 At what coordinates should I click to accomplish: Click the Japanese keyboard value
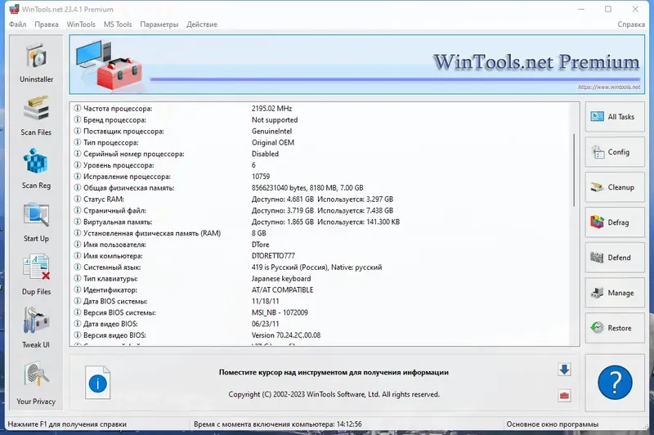[x=281, y=278]
